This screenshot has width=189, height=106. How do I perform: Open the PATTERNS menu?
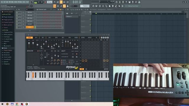pos(11,2)
